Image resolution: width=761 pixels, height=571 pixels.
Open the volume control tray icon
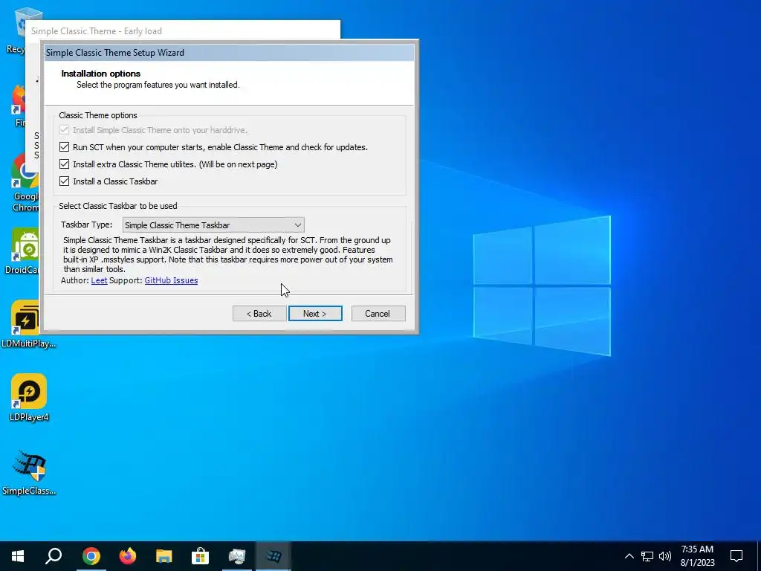(665, 556)
